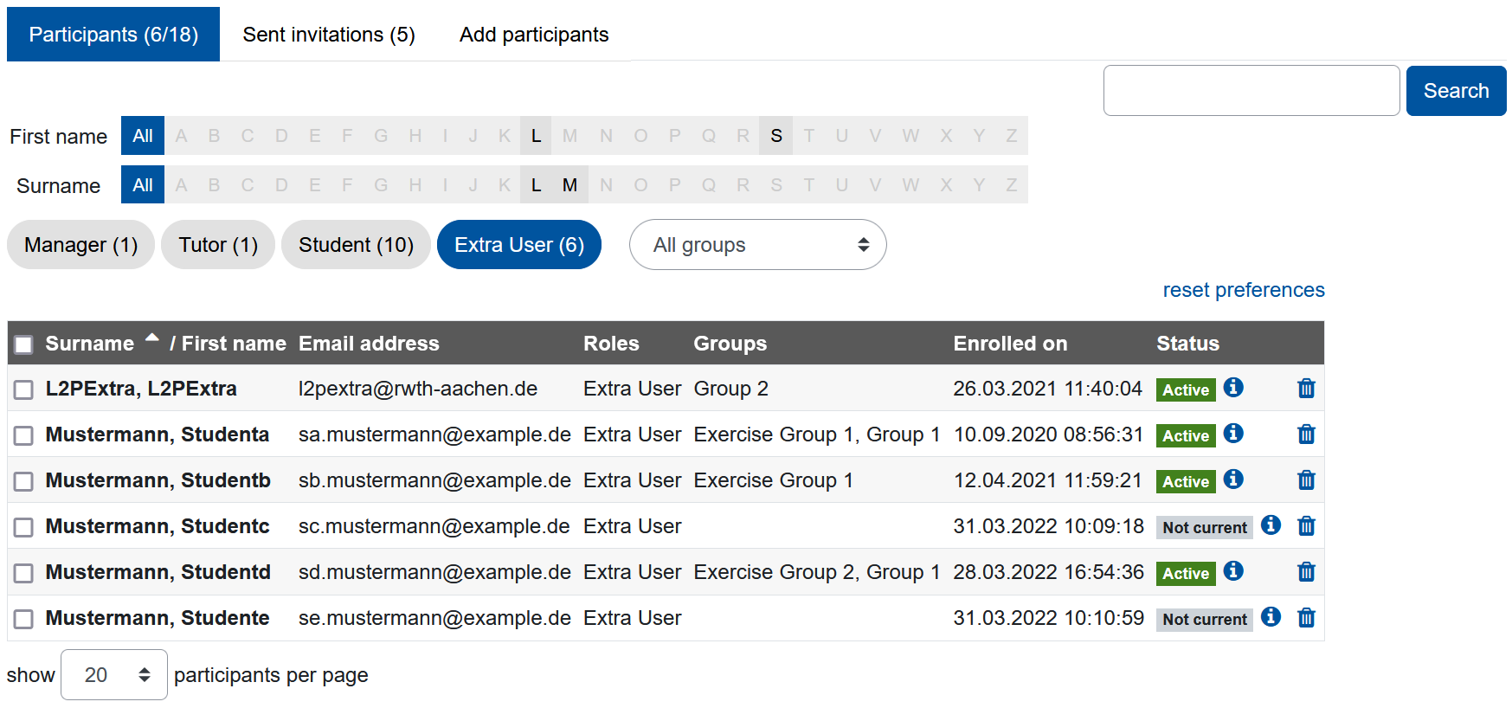Delete enrolment of Mustermann, Studenta

(x=1306, y=434)
